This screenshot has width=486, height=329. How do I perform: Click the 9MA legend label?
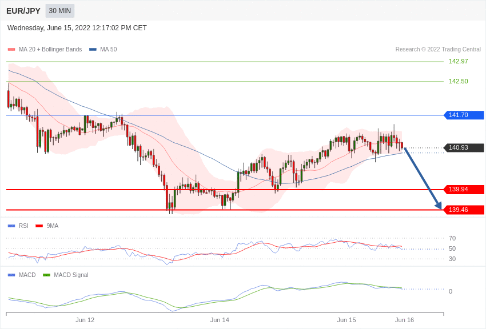[x=53, y=226]
